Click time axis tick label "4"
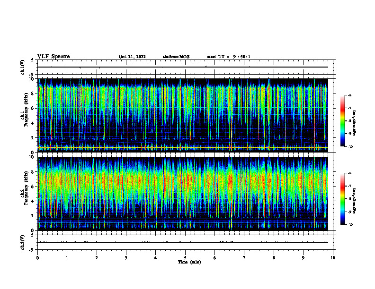This screenshot has width=375, height=289. (x=156, y=258)
